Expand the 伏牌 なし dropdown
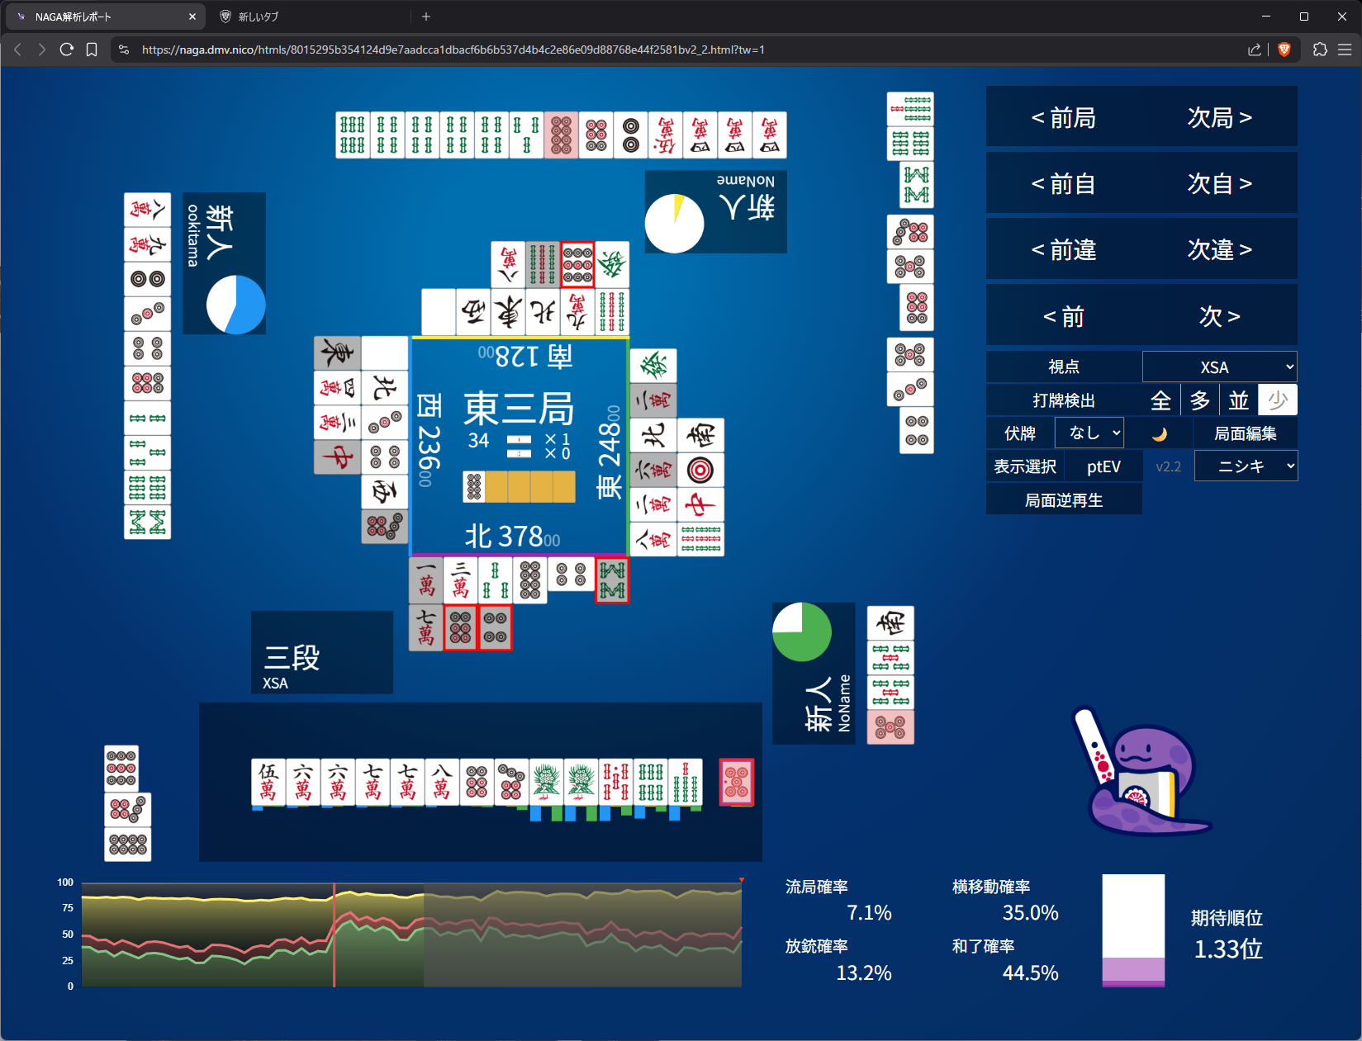The height and width of the screenshot is (1041, 1362). pos(1089,433)
